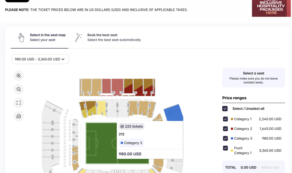The image size is (292, 173).
Task: Disable the Front Category 1 checkbox
Action: click(225, 148)
